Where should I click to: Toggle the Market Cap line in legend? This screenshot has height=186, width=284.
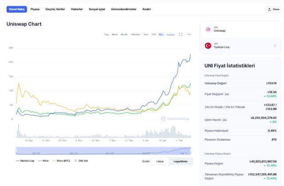coord(25,161)
